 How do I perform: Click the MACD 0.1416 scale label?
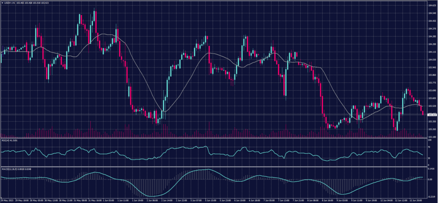click(x=432, y=169)
